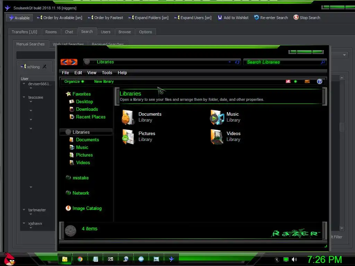Image resolution: width=355 pixels, height=266 pixels.
Task: Open the Documents library icon in main pane
Action: click(x=128, y=117)
